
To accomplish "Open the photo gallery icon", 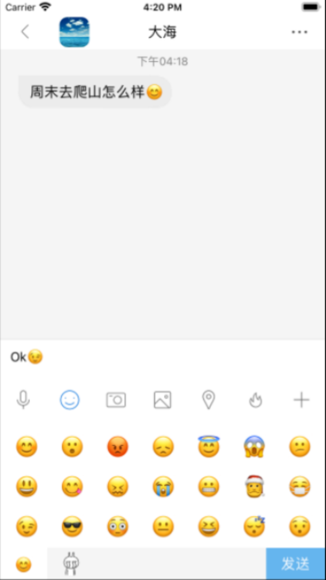I will coord(163,400).
